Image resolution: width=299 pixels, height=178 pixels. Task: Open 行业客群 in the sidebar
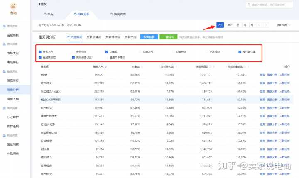(x=13, y=117)
